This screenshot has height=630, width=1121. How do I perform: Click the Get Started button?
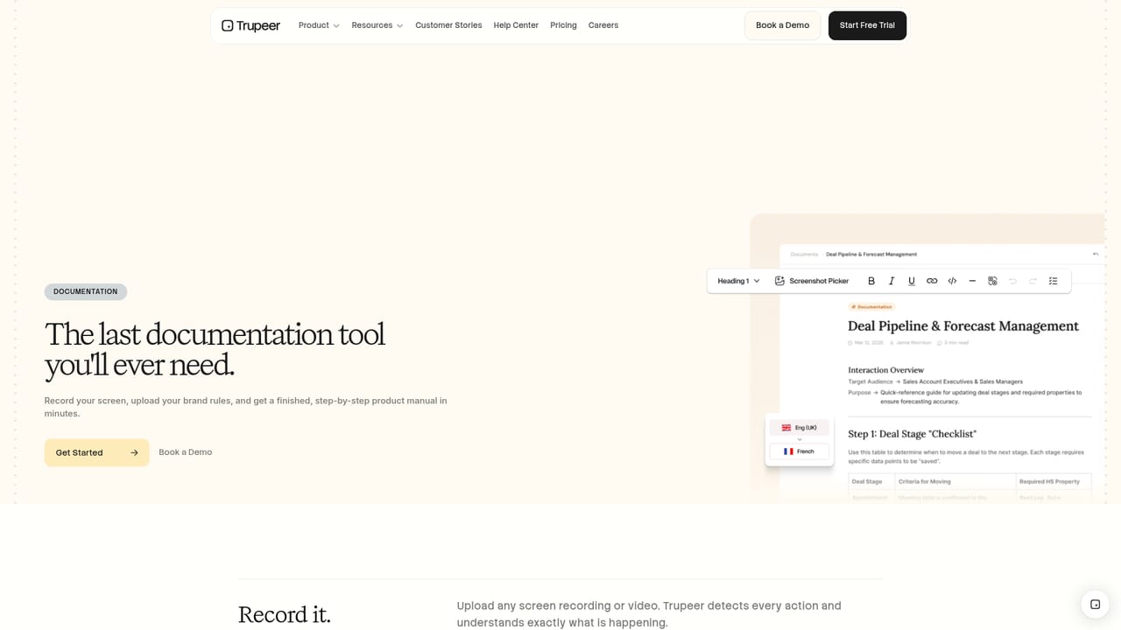click(x=96, y=452)
